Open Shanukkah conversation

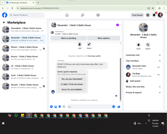click(23, 29)
